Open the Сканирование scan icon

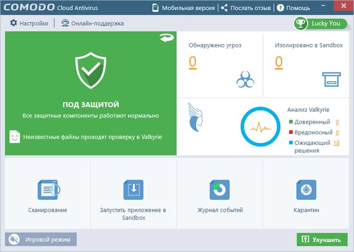[48, 189]
